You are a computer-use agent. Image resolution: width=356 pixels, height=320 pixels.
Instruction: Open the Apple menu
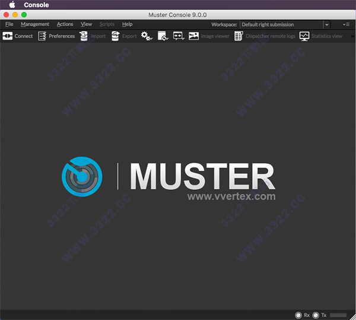tap(12, 5)
